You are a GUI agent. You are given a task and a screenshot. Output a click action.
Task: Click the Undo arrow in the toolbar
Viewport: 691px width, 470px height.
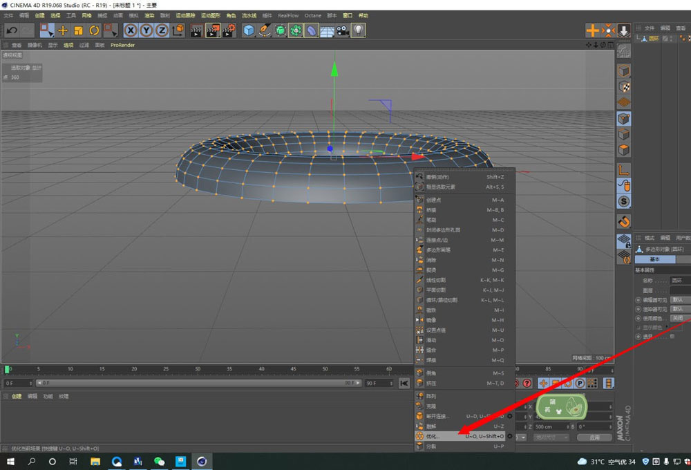point(12,30)
